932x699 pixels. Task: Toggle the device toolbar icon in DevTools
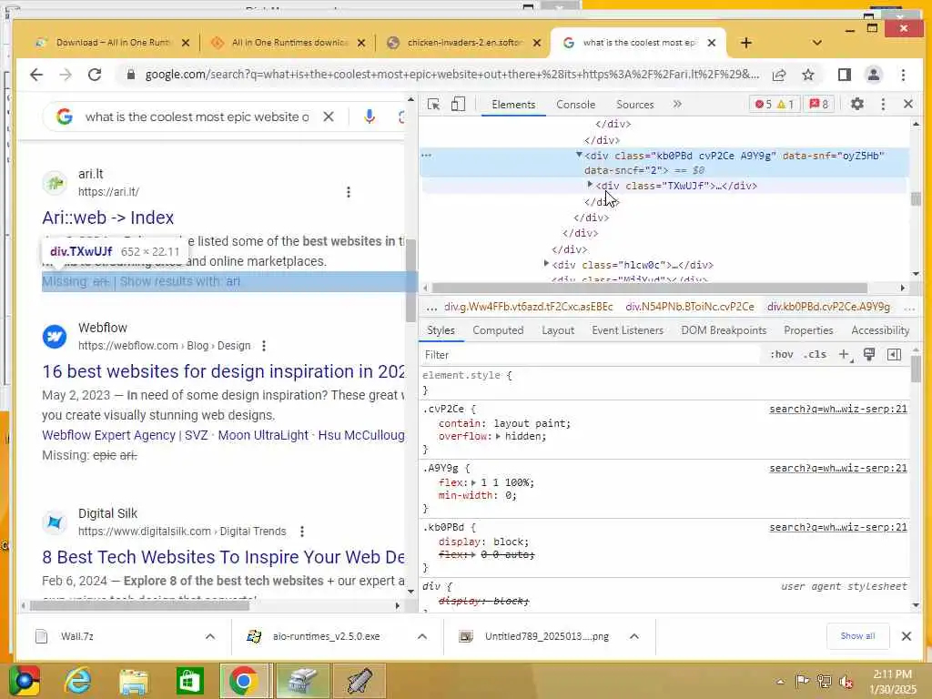[458, 105]
